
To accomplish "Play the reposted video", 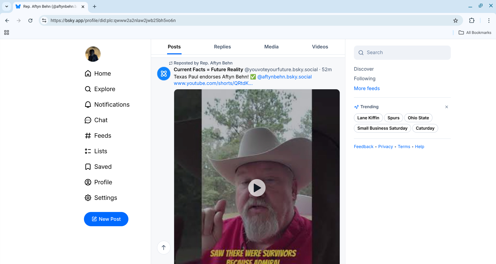I will point(257,188).
